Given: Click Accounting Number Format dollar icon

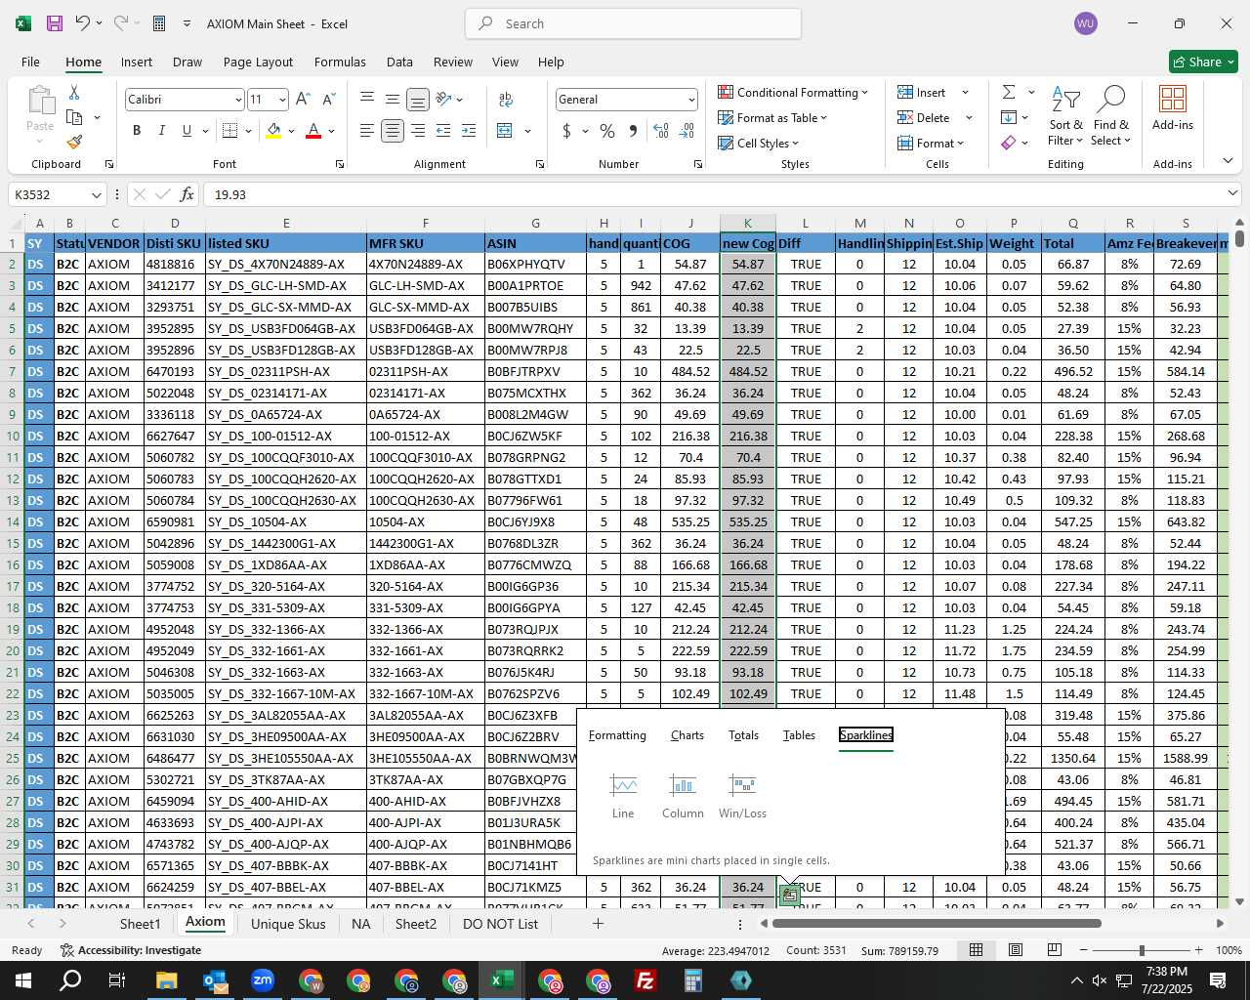Looking at the screenshot, I should coord(566,130).
